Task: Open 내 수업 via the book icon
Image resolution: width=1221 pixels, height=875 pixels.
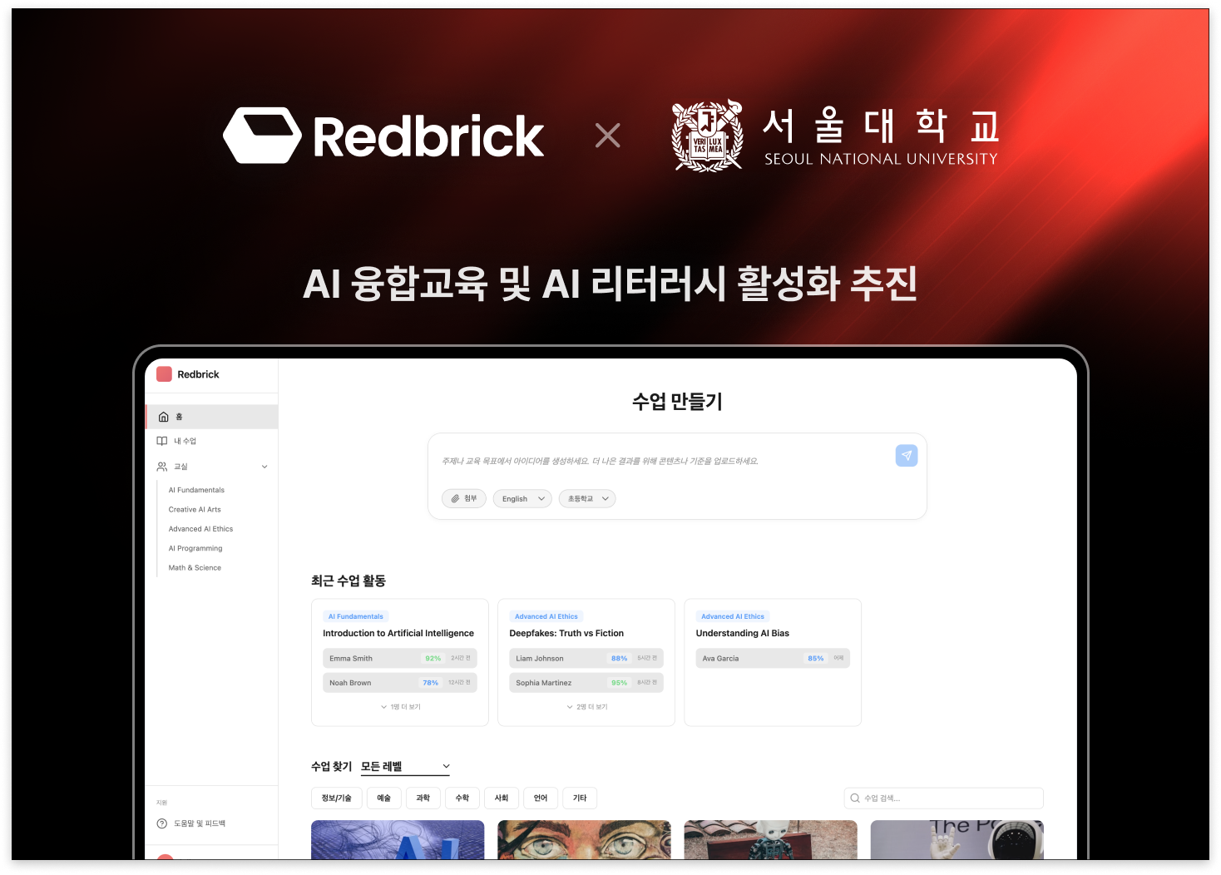Action: click(161, 441)
